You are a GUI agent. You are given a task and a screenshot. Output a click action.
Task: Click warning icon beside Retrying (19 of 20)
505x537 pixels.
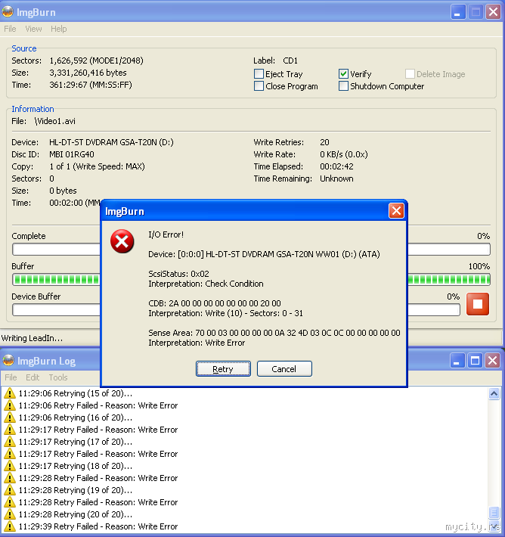(x=10, y=490)
